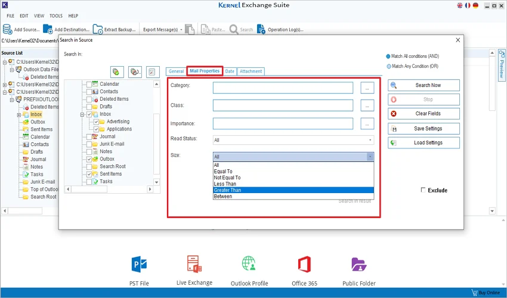Open the Read Status dropdown
507x298 pixels.
point(293,140)
